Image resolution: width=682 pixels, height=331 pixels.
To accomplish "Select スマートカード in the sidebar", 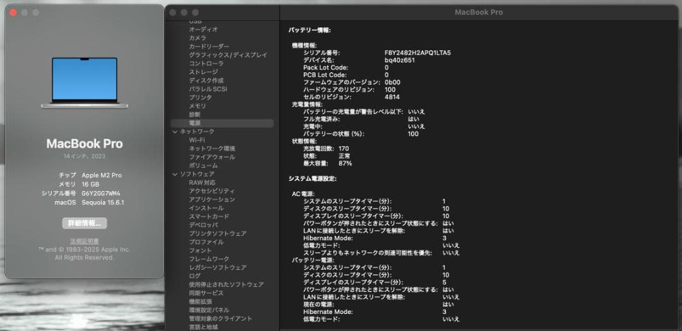I will (209, 216).
